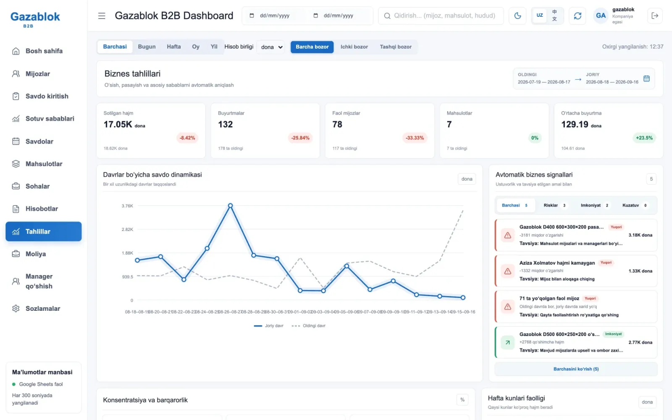Open Manager qo'shish sidebar link
The width and height of the screenshot is (672, 420).
(44, 281)
